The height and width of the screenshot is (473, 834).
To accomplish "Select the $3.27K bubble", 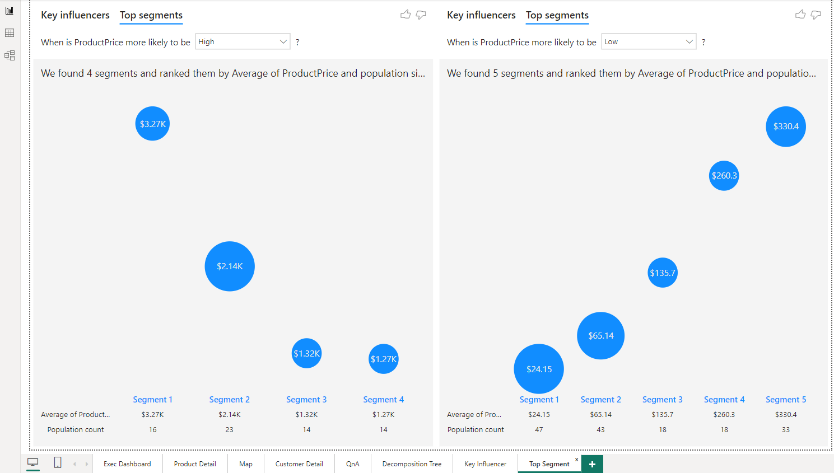I will coord(152,124).
